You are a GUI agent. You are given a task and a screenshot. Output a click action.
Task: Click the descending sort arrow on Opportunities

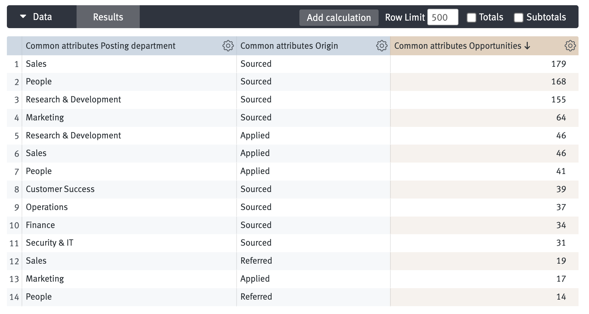pos(528,46)
